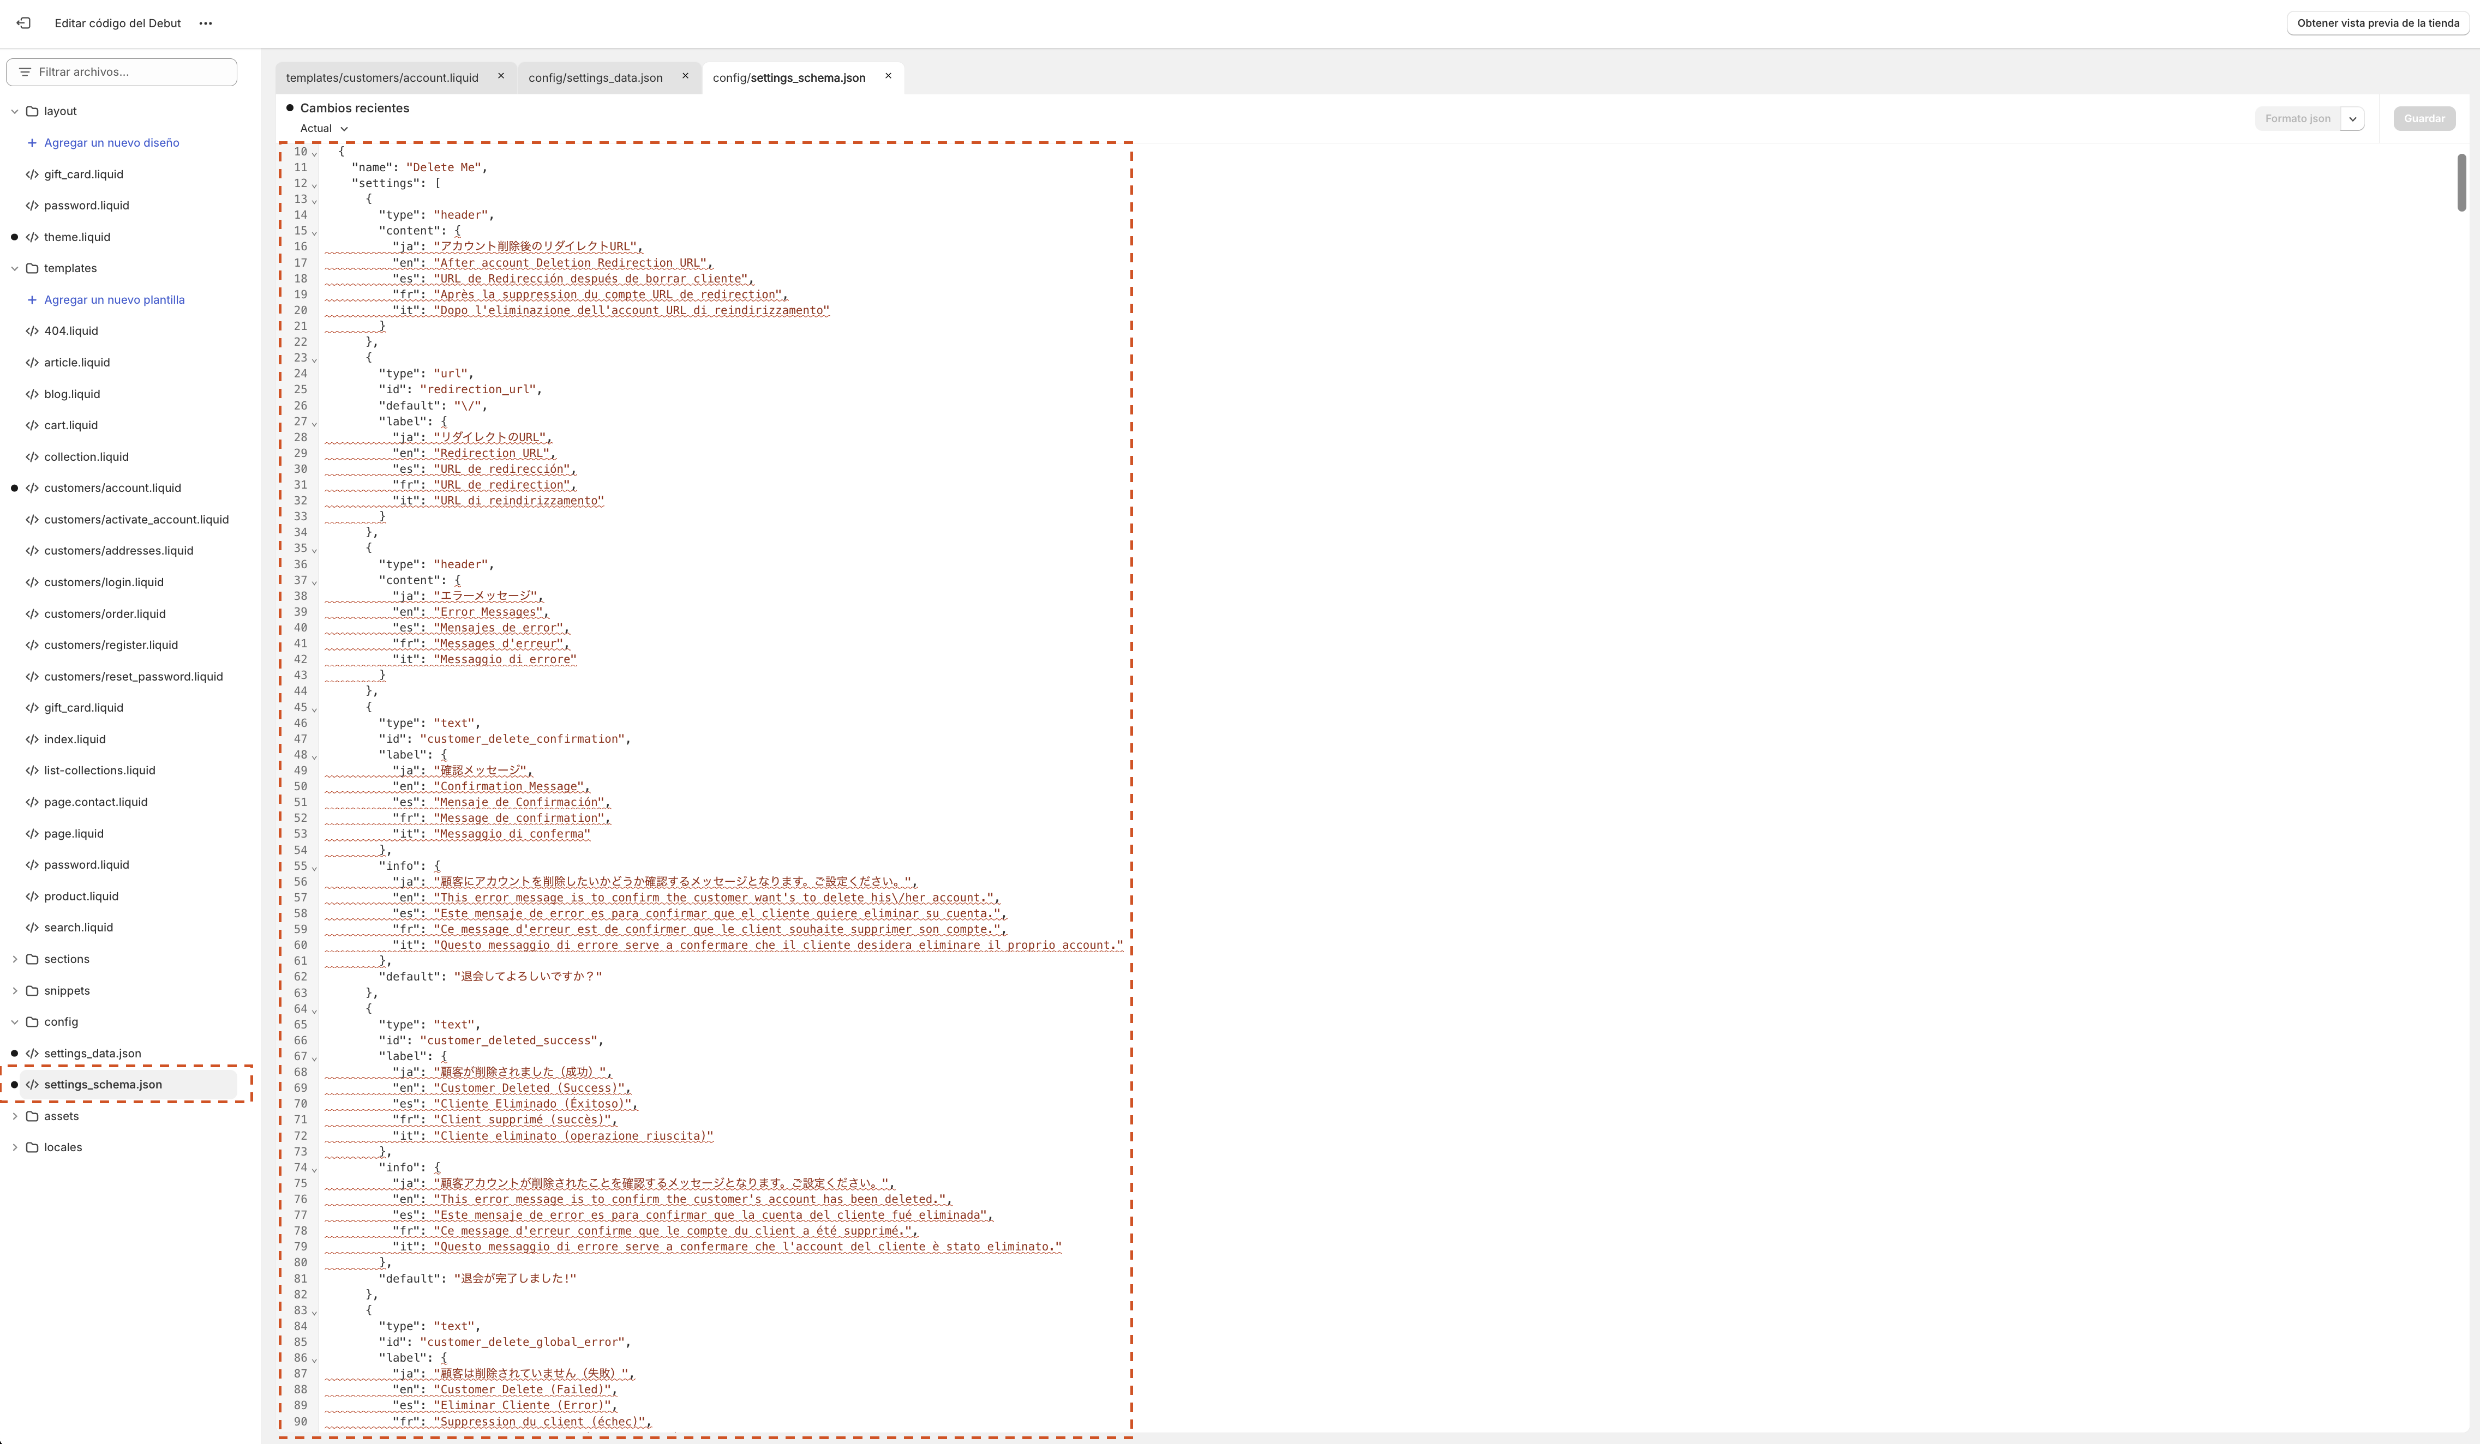Click code icon beside settings_data.json
The width and height of the screenshot is (2480, 1444).
click(x=33, y=1054)
